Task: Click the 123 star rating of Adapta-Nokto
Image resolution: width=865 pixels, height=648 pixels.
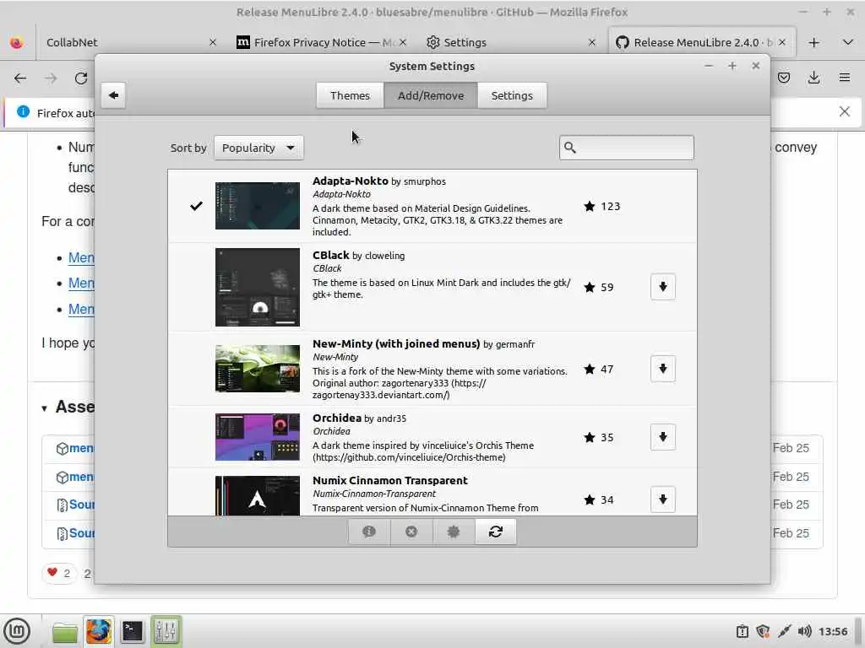Action: (601, 206)
